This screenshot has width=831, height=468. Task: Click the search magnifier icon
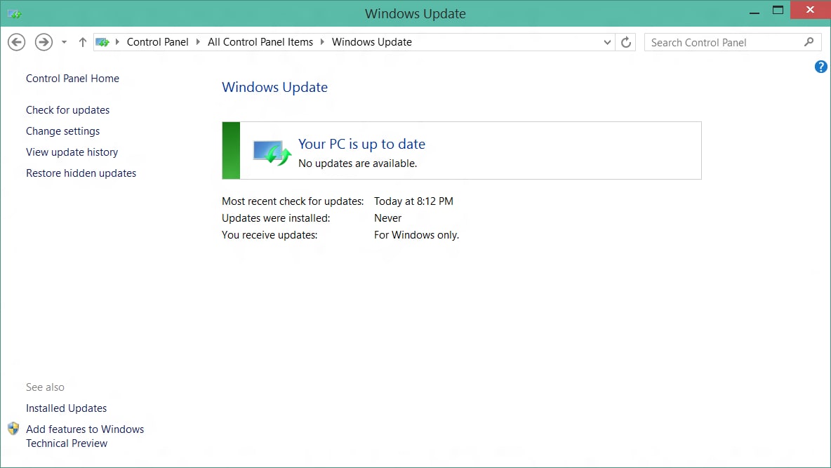(809, 42)
